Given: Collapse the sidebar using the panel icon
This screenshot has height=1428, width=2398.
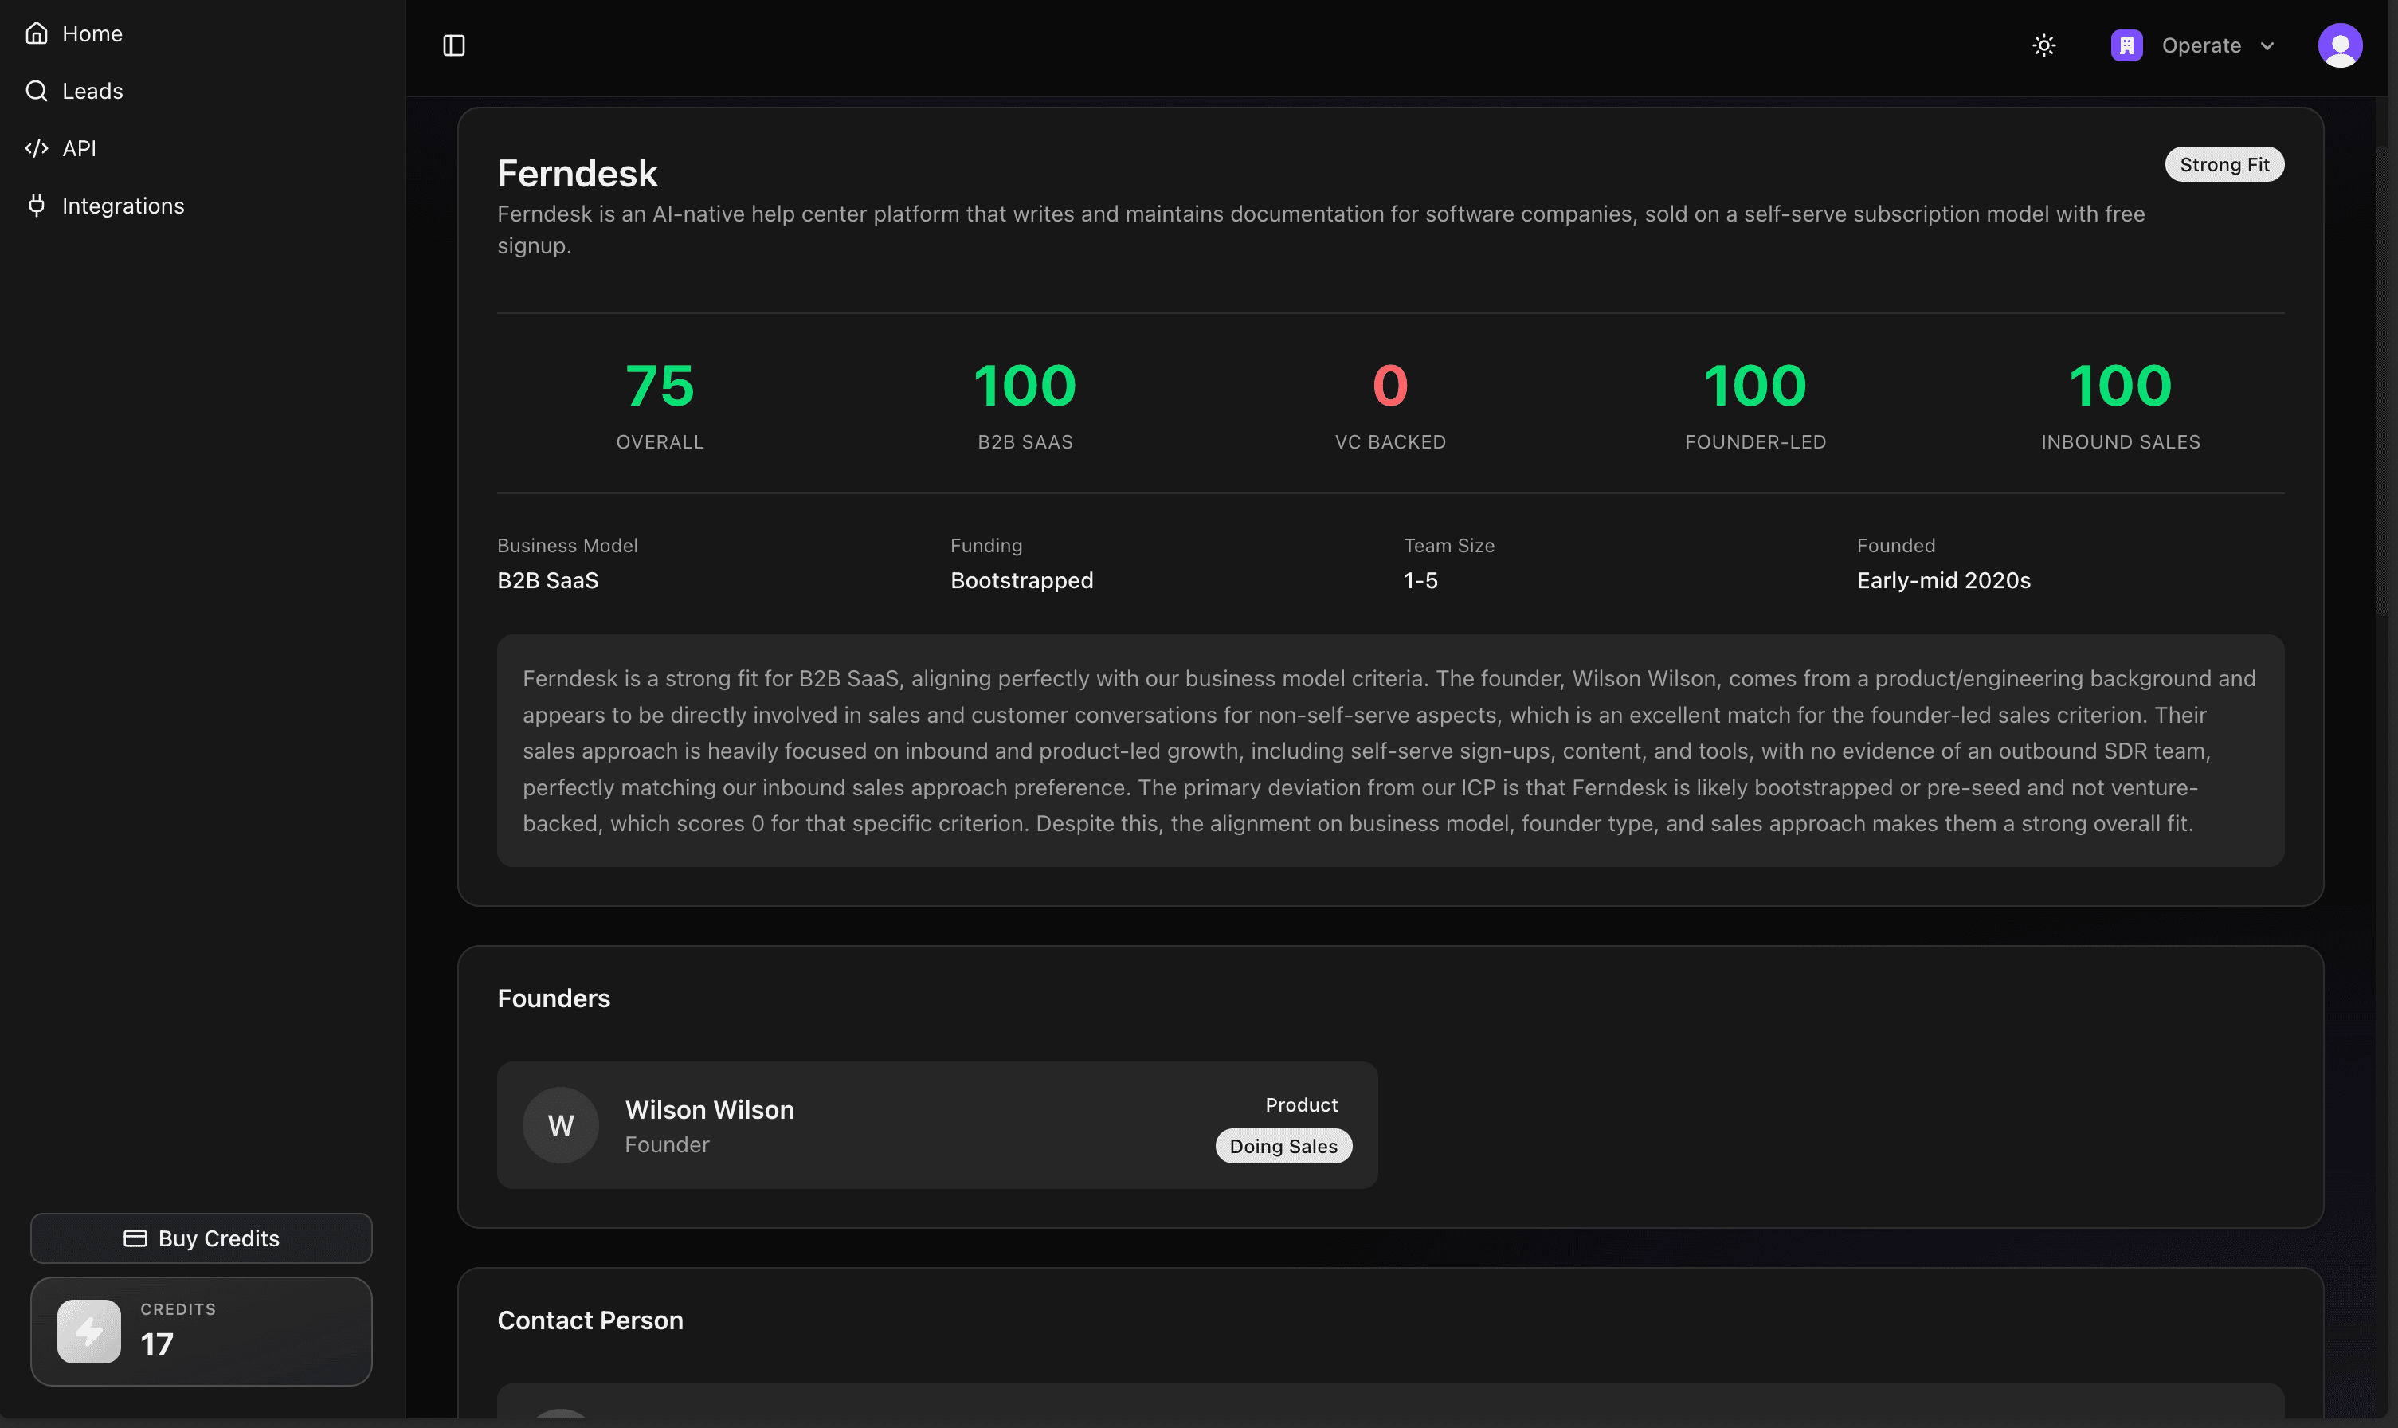Looking at the screenshot, I should [x=453, y=45].
